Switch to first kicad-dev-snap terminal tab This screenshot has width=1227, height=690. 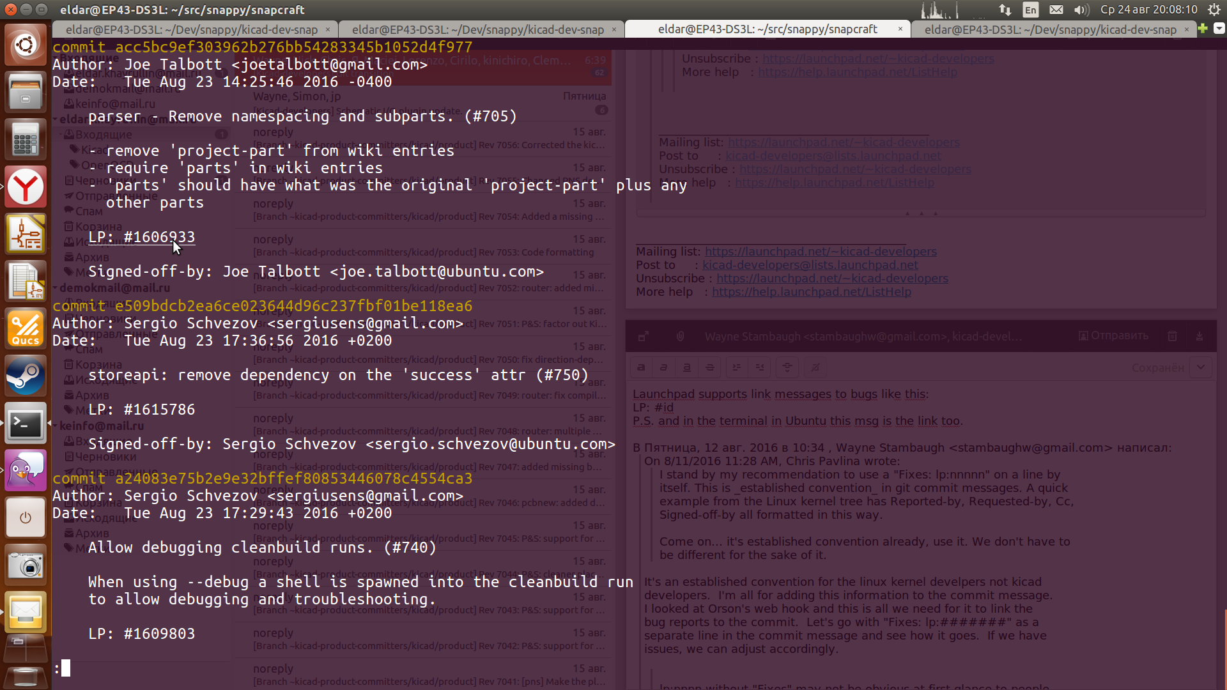pyautogui.click(x=192, y=29)
